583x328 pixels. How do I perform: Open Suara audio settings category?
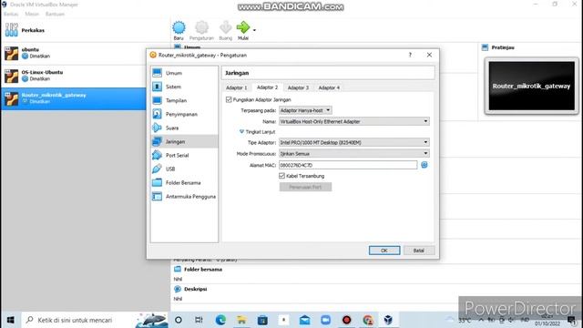click(x=184, y=128)
